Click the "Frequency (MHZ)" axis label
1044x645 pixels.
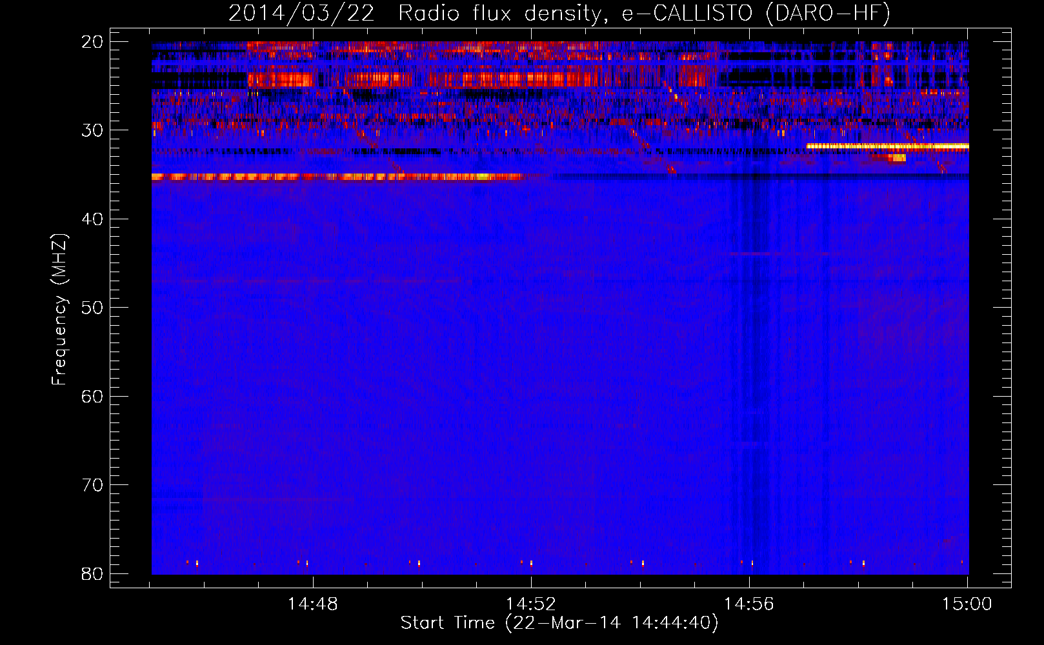pyautogui.click(x=59, y=310)
